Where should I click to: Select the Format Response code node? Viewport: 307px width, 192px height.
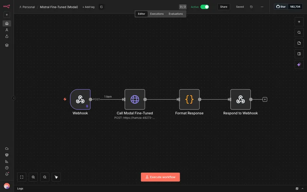(189, 99)
